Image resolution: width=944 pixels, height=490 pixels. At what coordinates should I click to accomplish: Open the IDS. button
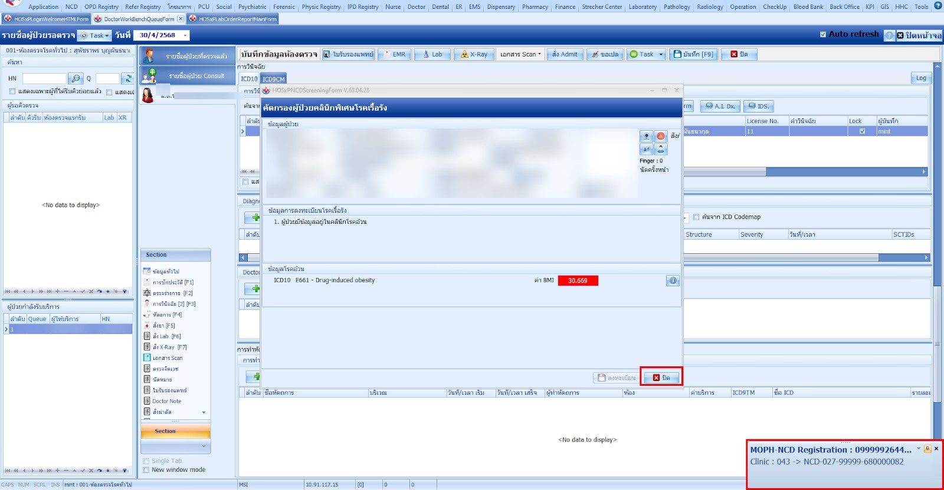tap(758, 107)
